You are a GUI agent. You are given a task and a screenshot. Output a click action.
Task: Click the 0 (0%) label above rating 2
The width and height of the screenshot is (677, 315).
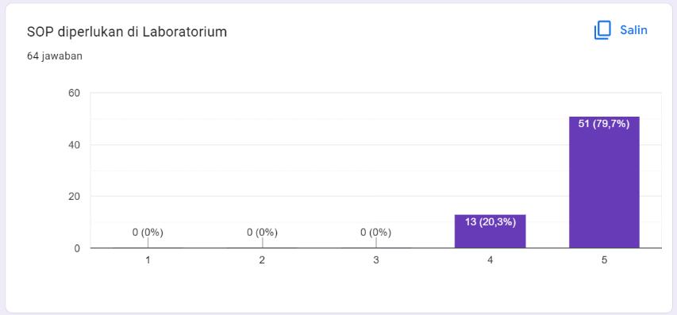click(x=262, y=232)
